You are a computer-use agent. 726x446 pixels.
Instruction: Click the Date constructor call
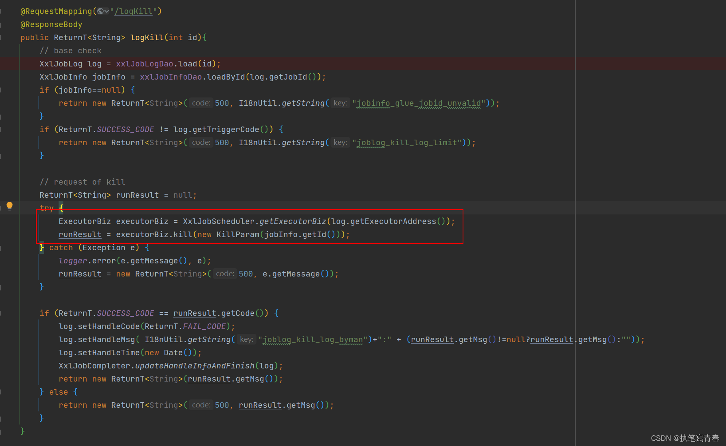[x=173, y=353]
